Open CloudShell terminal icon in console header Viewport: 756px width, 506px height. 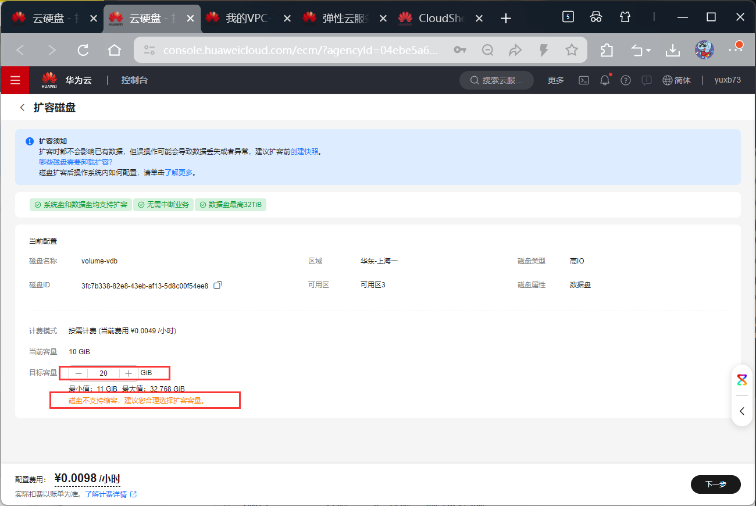pos(584,80)
